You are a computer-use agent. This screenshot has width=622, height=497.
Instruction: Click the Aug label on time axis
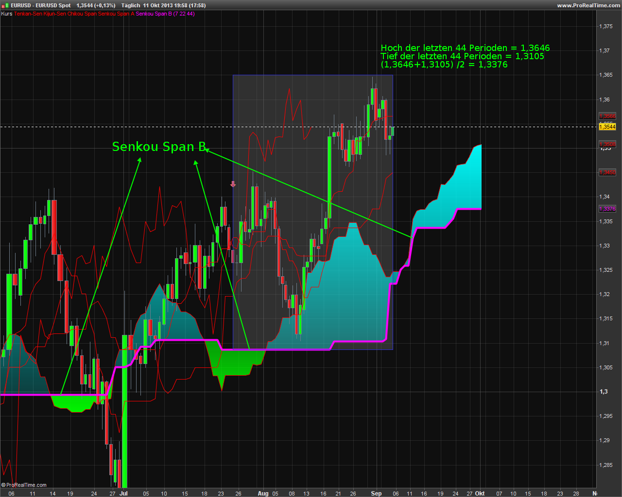[263, 493]
